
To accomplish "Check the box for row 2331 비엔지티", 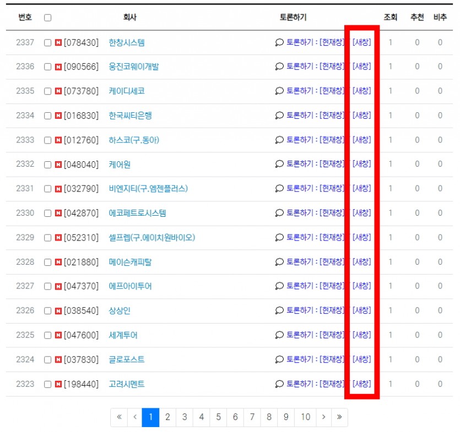I will tap(47, 189).
